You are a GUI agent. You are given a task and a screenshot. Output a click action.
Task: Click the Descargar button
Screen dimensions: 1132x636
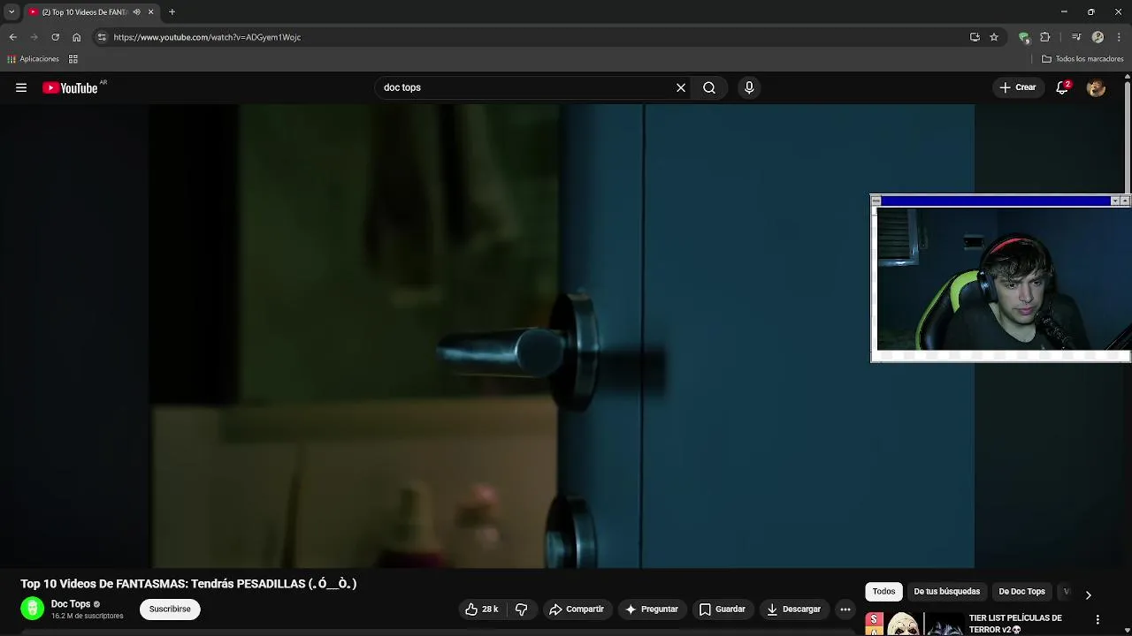[x=794, y=609]
